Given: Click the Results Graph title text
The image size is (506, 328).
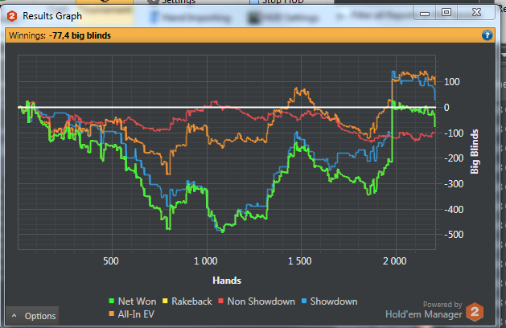Looking at the screenshot, I should point(52,16).
